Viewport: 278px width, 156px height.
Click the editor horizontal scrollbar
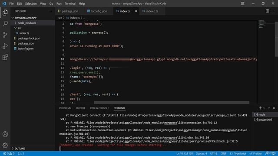tap(172, 102)
